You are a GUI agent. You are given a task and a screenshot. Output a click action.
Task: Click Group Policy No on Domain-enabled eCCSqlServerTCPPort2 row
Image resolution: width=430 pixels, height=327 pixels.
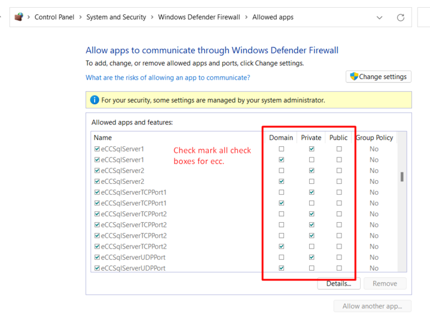(374, 247)
